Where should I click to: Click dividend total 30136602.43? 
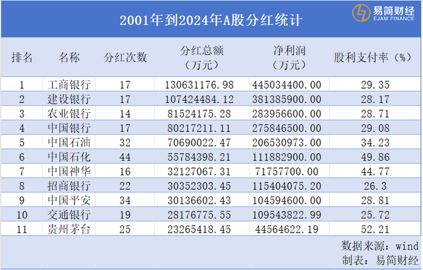click(199, 201)
